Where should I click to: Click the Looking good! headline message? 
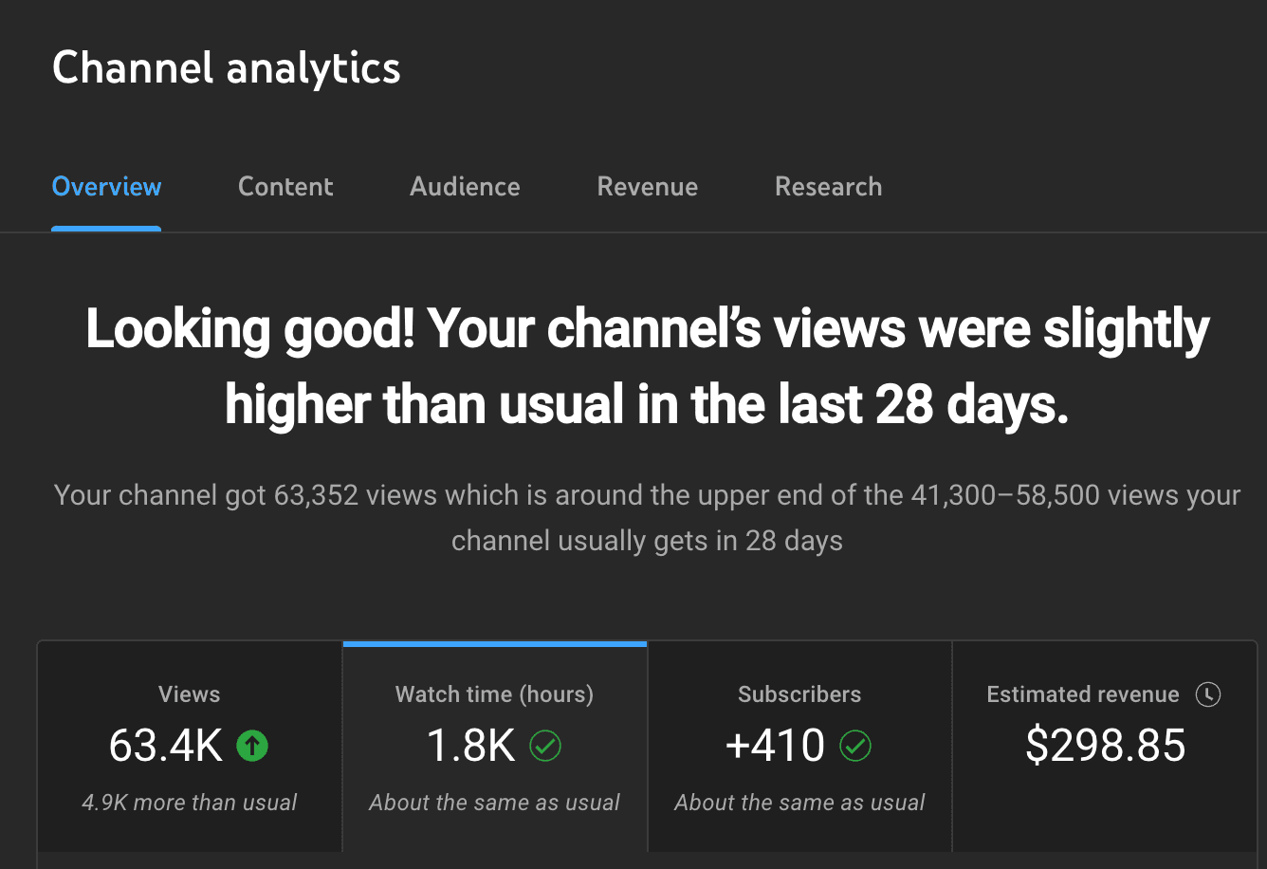point(648,366)
